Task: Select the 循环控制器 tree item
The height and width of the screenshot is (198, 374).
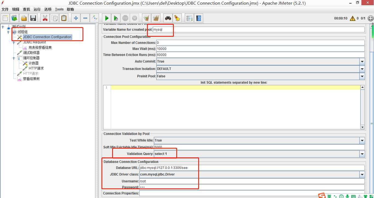Action: pyautogui.click(x=31, y=58)
